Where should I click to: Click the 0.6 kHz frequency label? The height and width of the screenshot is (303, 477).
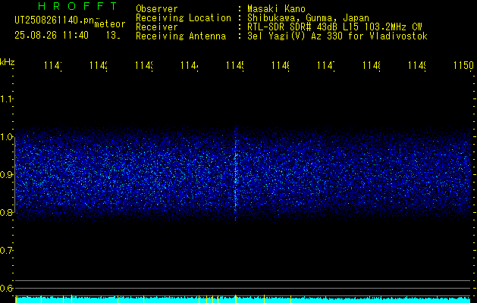pos(6,288)
